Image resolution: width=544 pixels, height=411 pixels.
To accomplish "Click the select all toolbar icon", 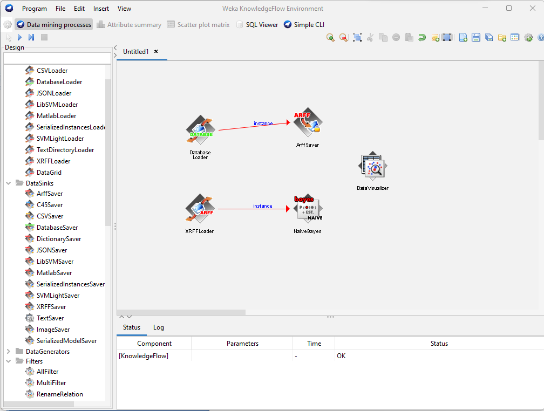I will 357,37.
